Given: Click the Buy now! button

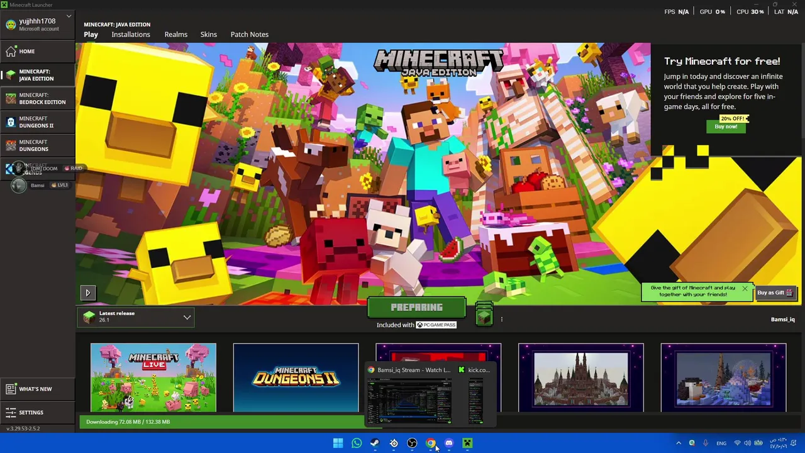Looking at the screenshot, I should click(726, 126).
